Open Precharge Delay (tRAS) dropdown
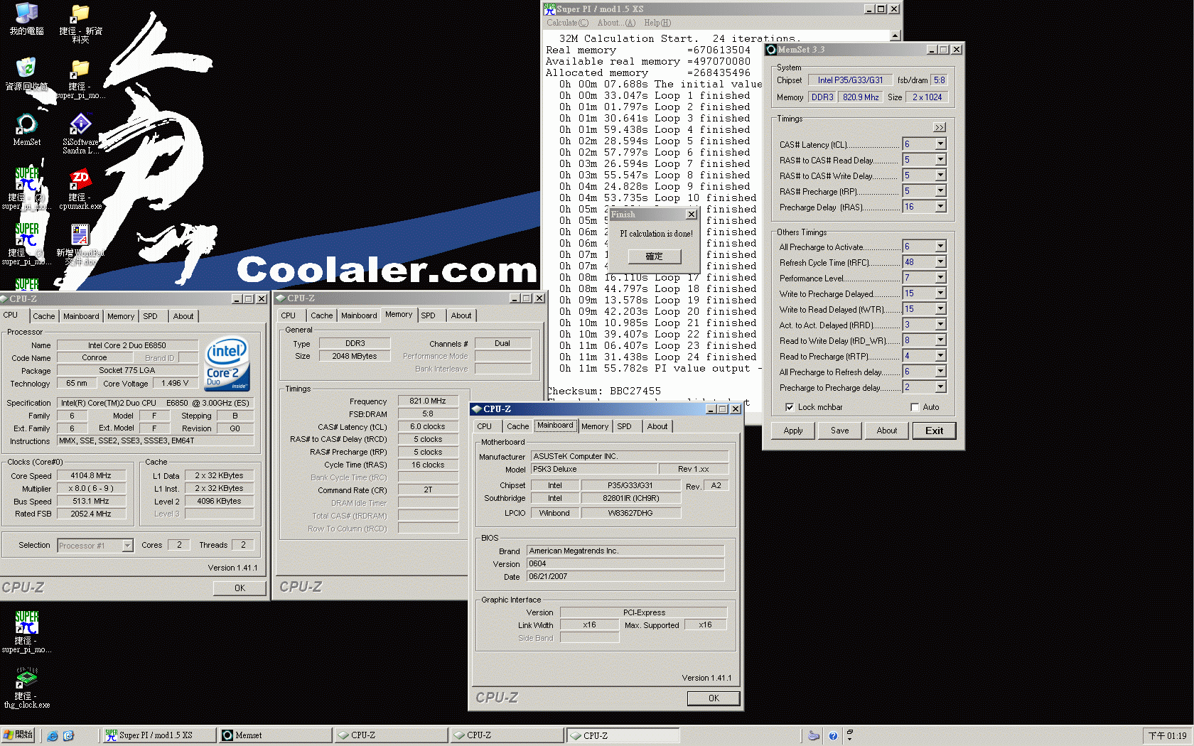 [x=940, y=207]
